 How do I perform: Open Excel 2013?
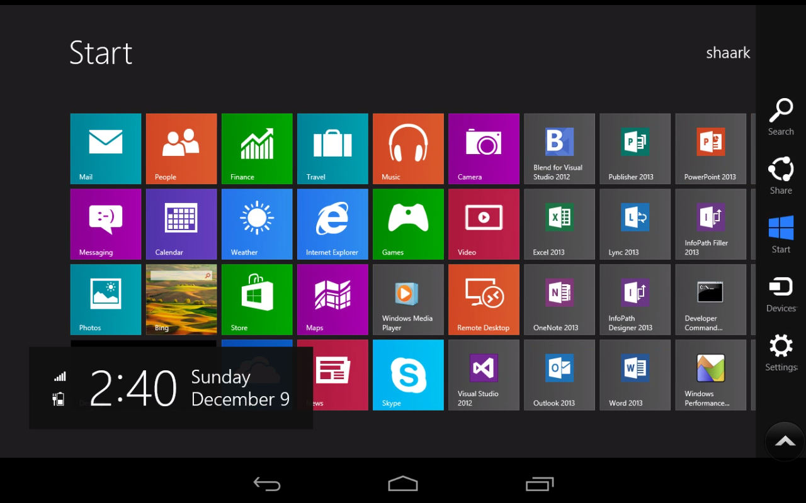pos(559,224)
